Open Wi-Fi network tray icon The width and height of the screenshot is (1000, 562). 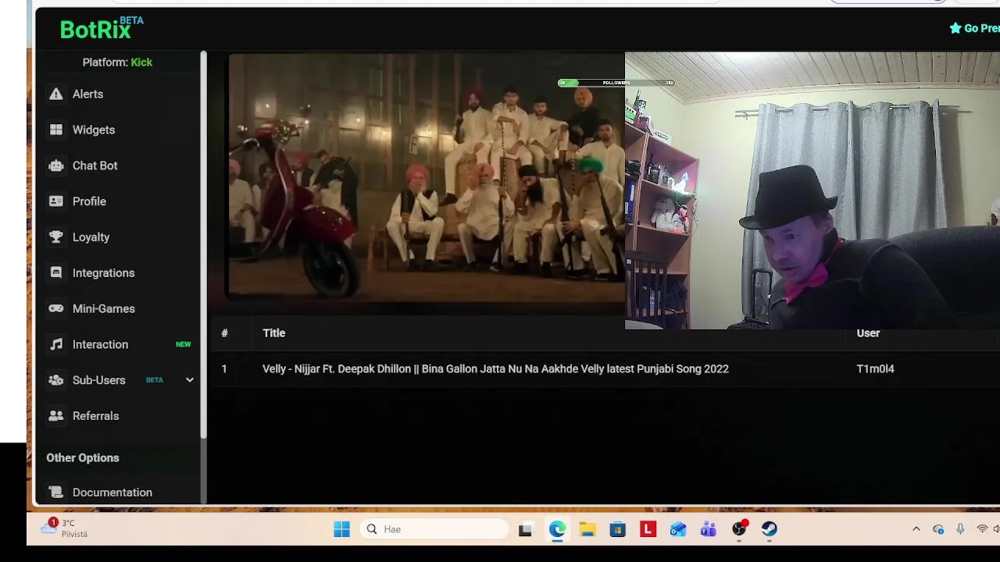pyautogui.click(x=982, y=529)
